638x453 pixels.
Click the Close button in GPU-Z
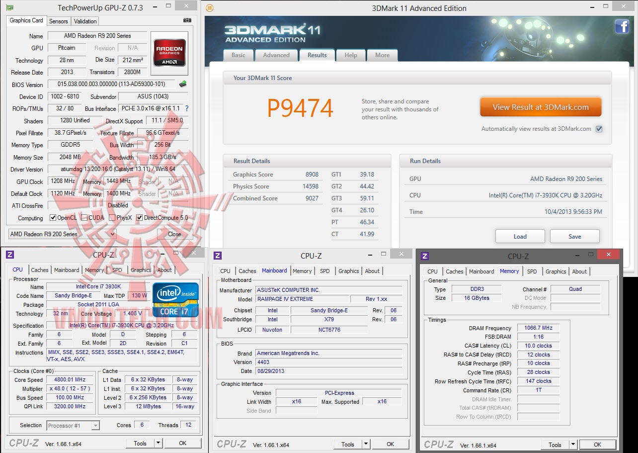coord(175,234)
